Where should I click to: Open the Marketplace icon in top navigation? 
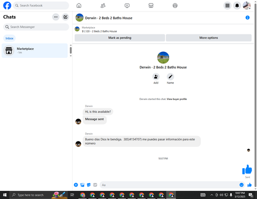tap(151, 6)
